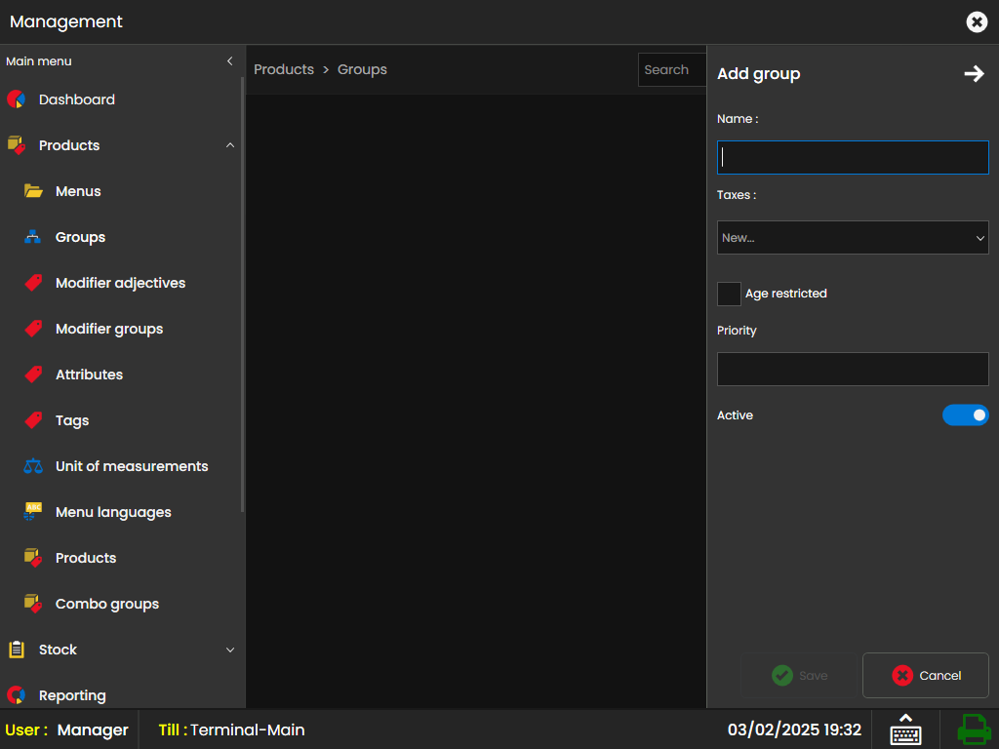Open the Taxes dropdown
This screenshot has width=999, height=749.
pos(853,238)
